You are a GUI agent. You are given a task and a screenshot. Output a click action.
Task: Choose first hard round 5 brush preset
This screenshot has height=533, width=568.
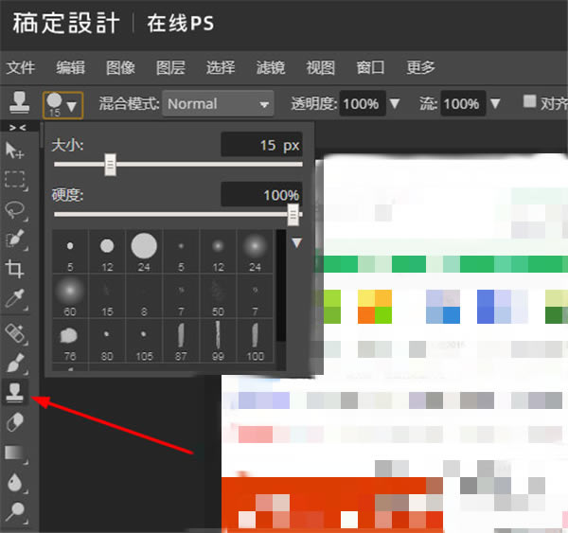70,252
